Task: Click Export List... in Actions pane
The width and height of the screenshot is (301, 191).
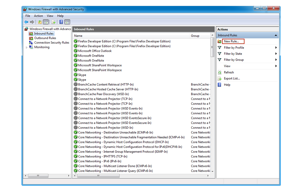Action: 232,79
